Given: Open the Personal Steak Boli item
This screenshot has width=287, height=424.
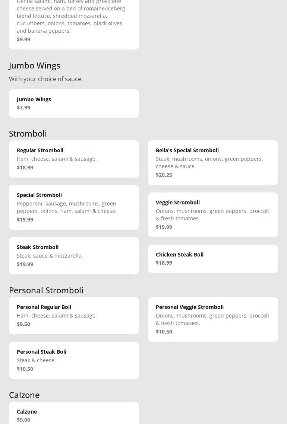Looking at the screenshot, I should pyautogui.click(x=74, y=360).
